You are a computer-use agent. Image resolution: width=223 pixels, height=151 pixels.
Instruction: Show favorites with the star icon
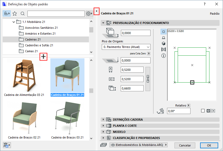tap(15, 14)
